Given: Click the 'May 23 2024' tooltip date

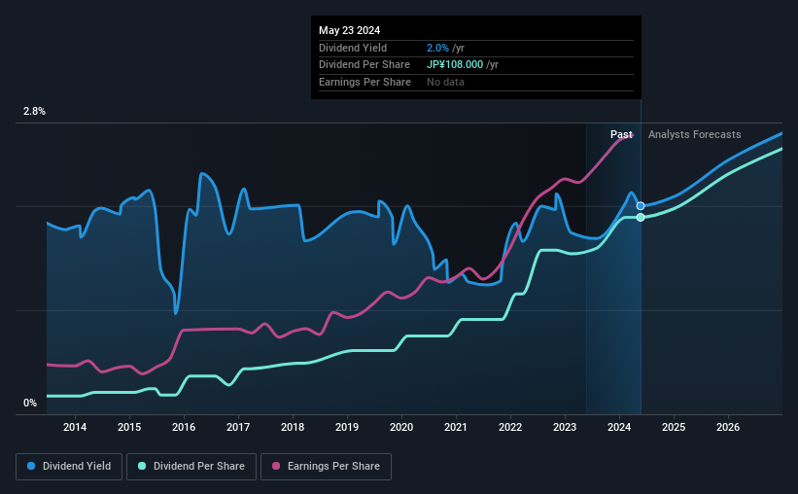Looking at the screenshot, I should [349, 30].
